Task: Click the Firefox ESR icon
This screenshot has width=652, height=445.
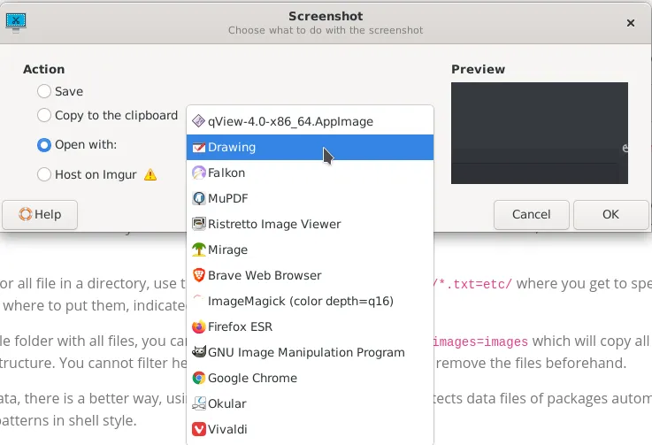Action: click(x=198, y=326)
